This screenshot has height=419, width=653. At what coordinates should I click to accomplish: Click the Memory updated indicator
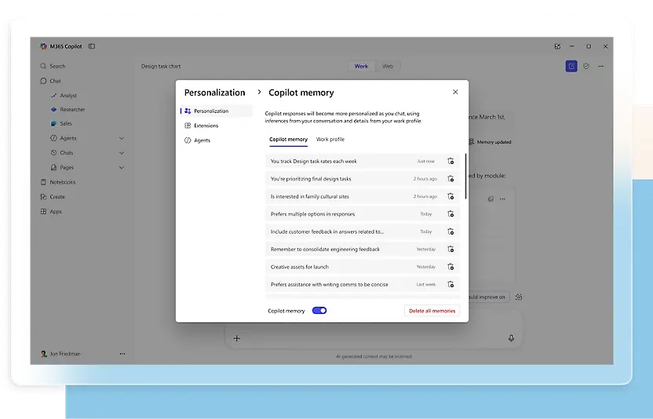click(x=491, y=142)
